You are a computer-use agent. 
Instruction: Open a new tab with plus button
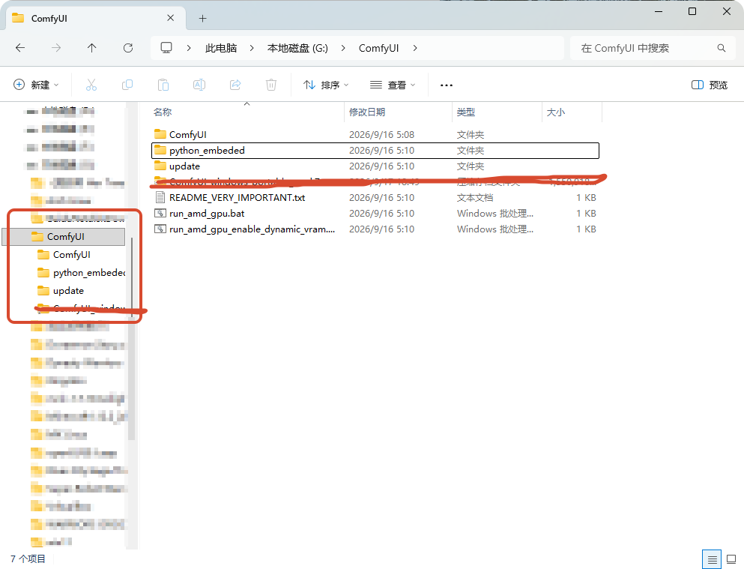202,19
